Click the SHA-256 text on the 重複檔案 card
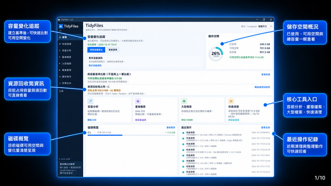Screen dimensions: 331x186 click(x=140, y=111)
